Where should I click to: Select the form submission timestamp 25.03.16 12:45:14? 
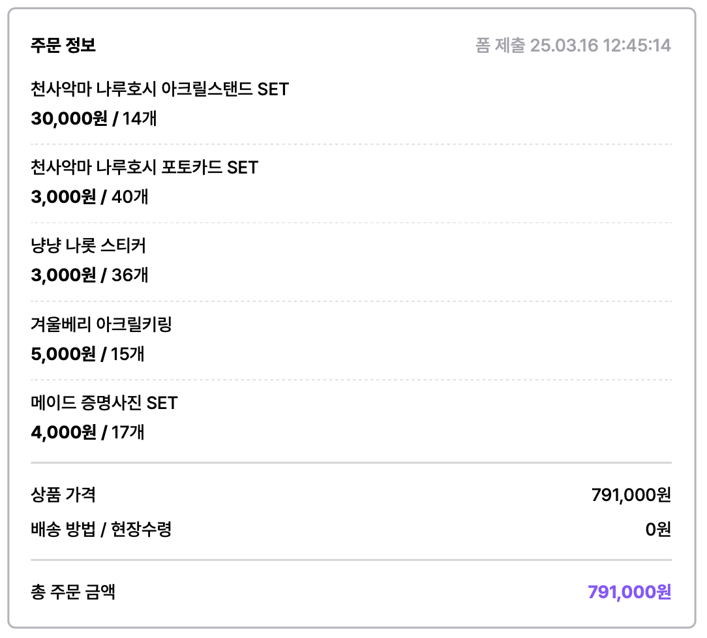pos(600,45)
